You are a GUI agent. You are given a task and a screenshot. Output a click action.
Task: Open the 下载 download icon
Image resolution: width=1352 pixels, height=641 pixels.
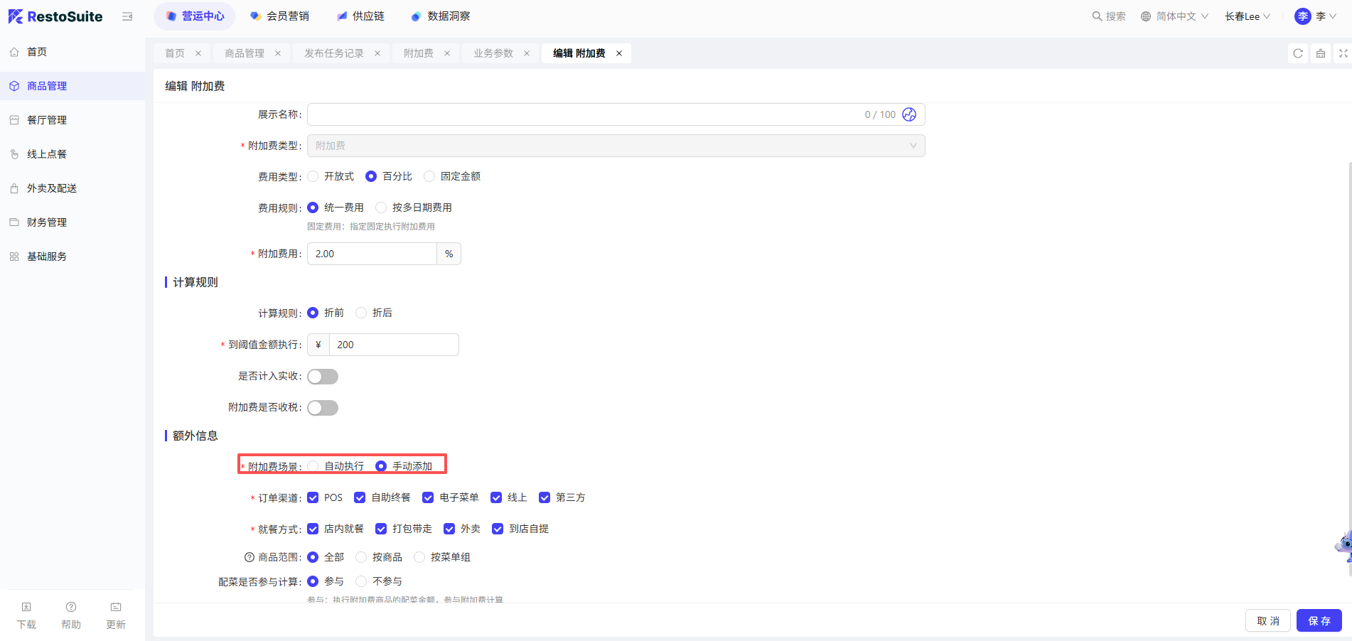[x=26, y=608]
